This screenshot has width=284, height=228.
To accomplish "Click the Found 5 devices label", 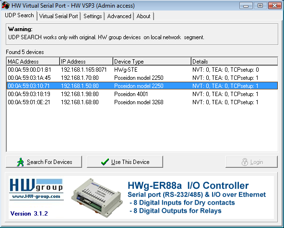I will click(x=25, y=52).
